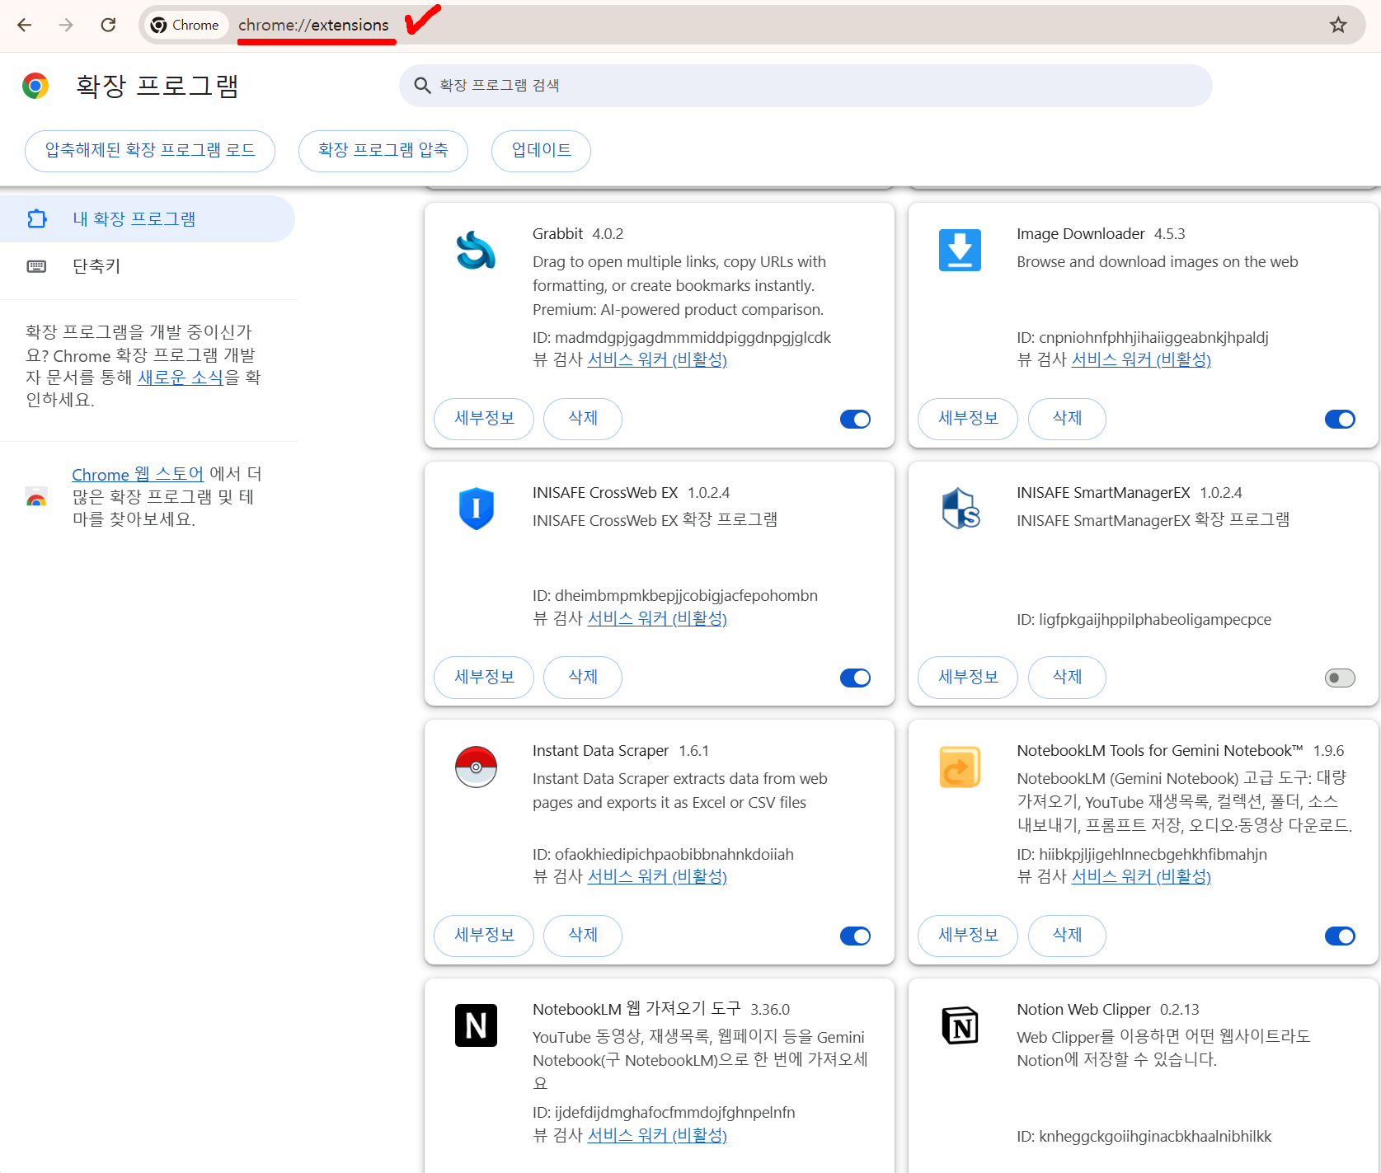
Task: Open 세부정보 for Grabbit
Action: click(x=484, y=419)
